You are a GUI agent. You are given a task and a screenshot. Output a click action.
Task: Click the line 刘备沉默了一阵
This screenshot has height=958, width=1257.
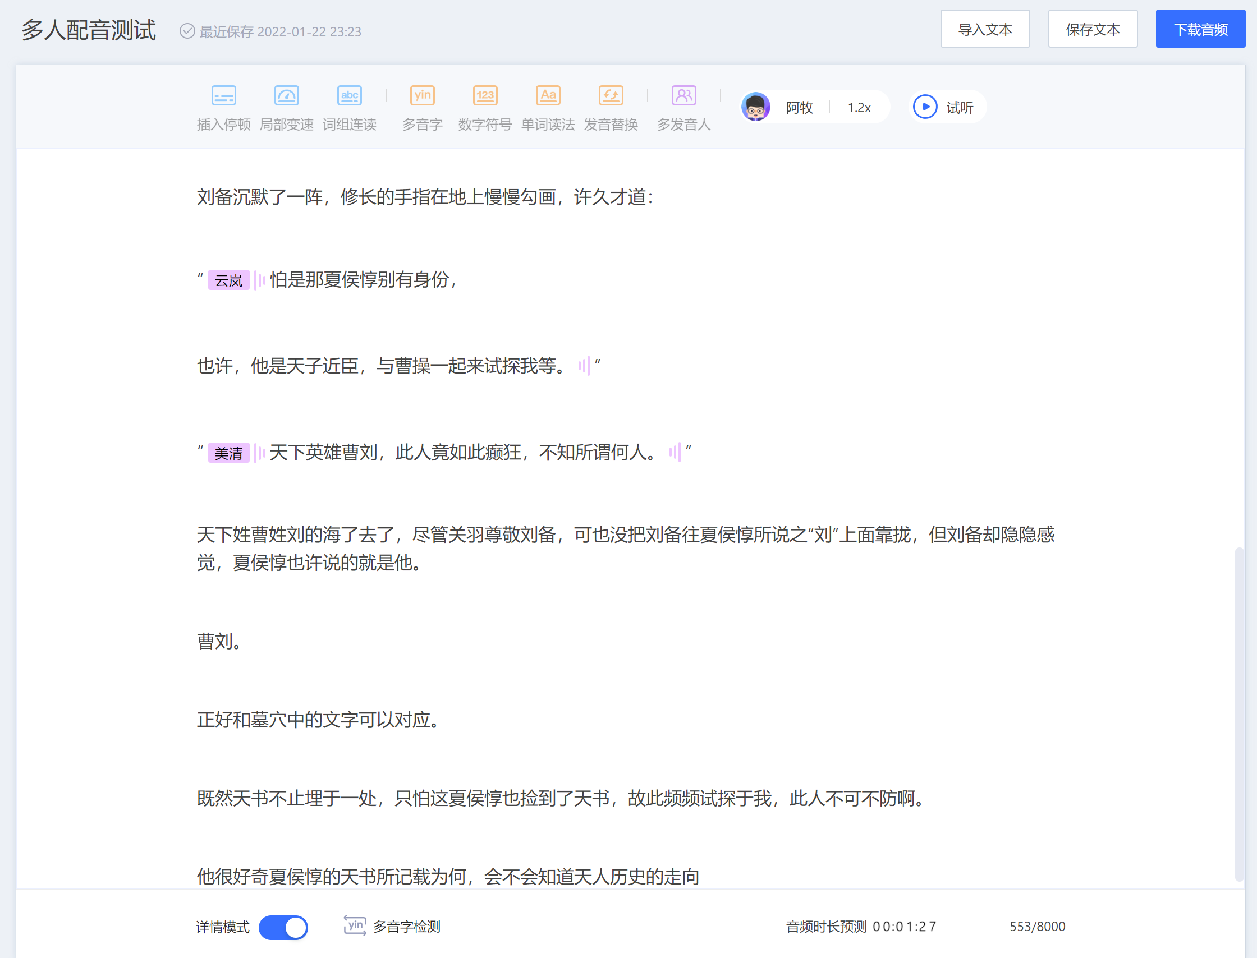coord(425,197)
